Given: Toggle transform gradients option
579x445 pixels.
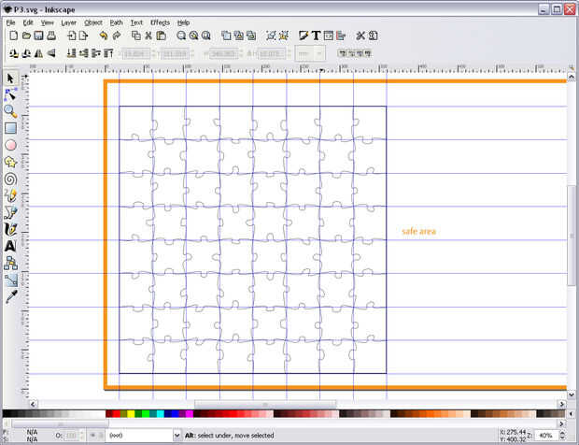Looking at the screenshot, I should [x=359, y=53].
